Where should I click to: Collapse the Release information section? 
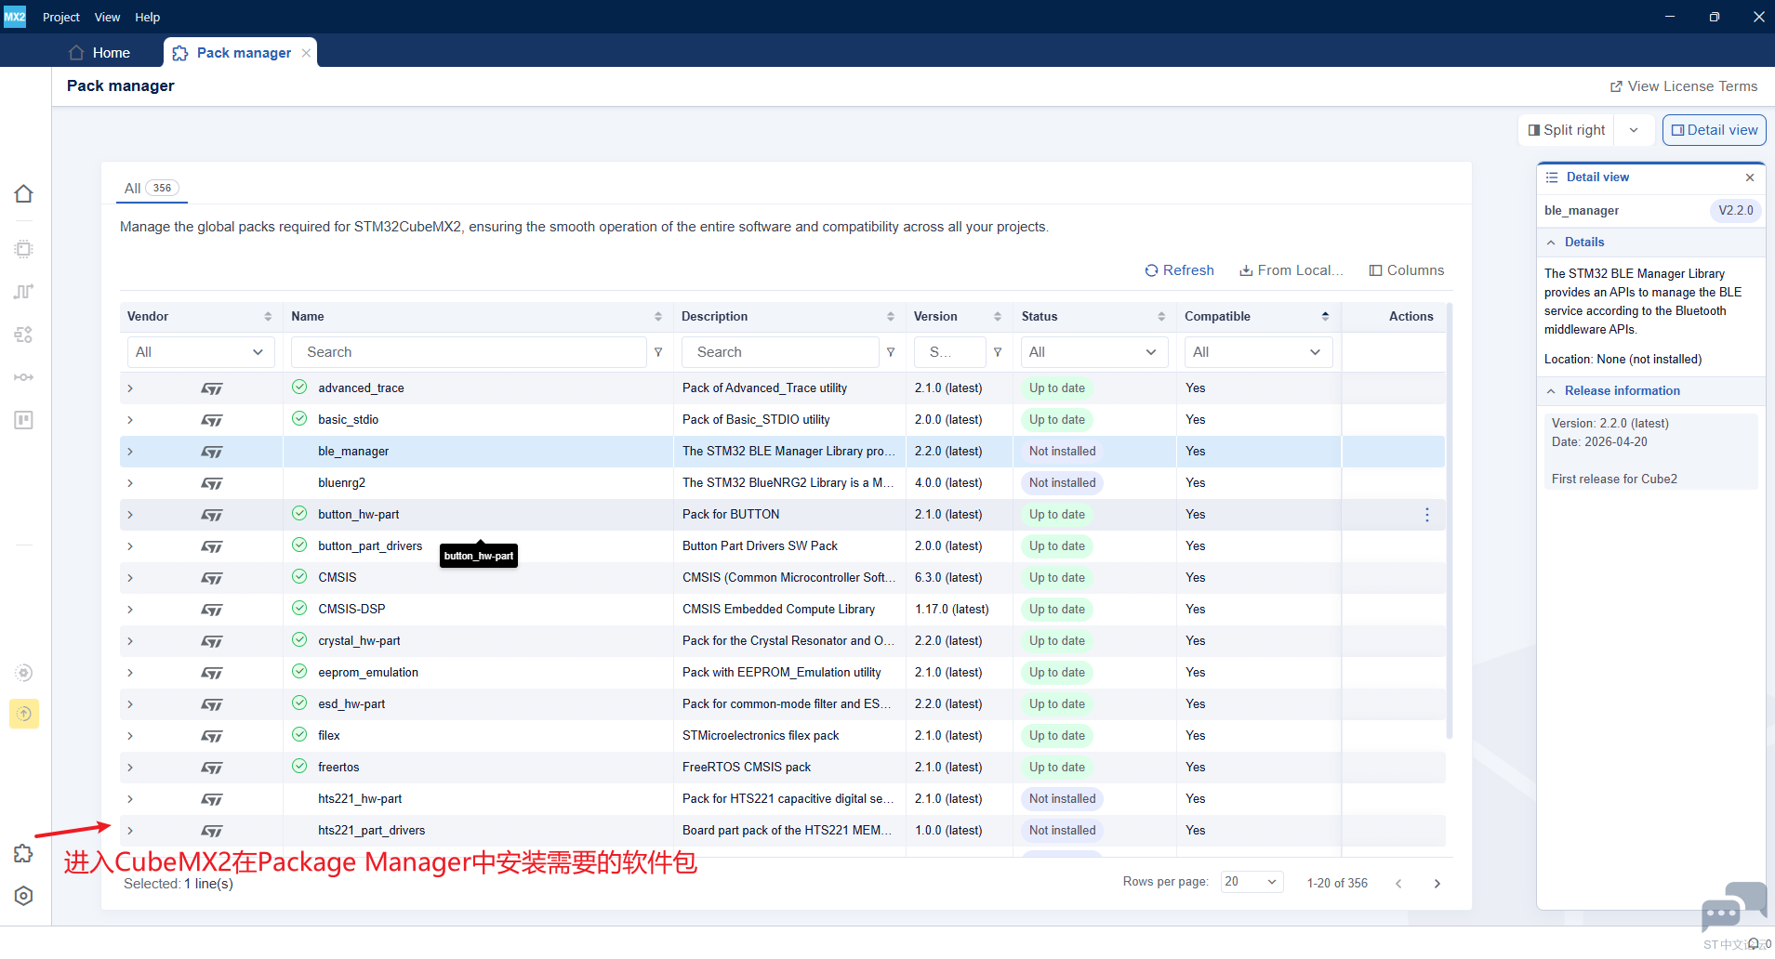(1551, 391)
